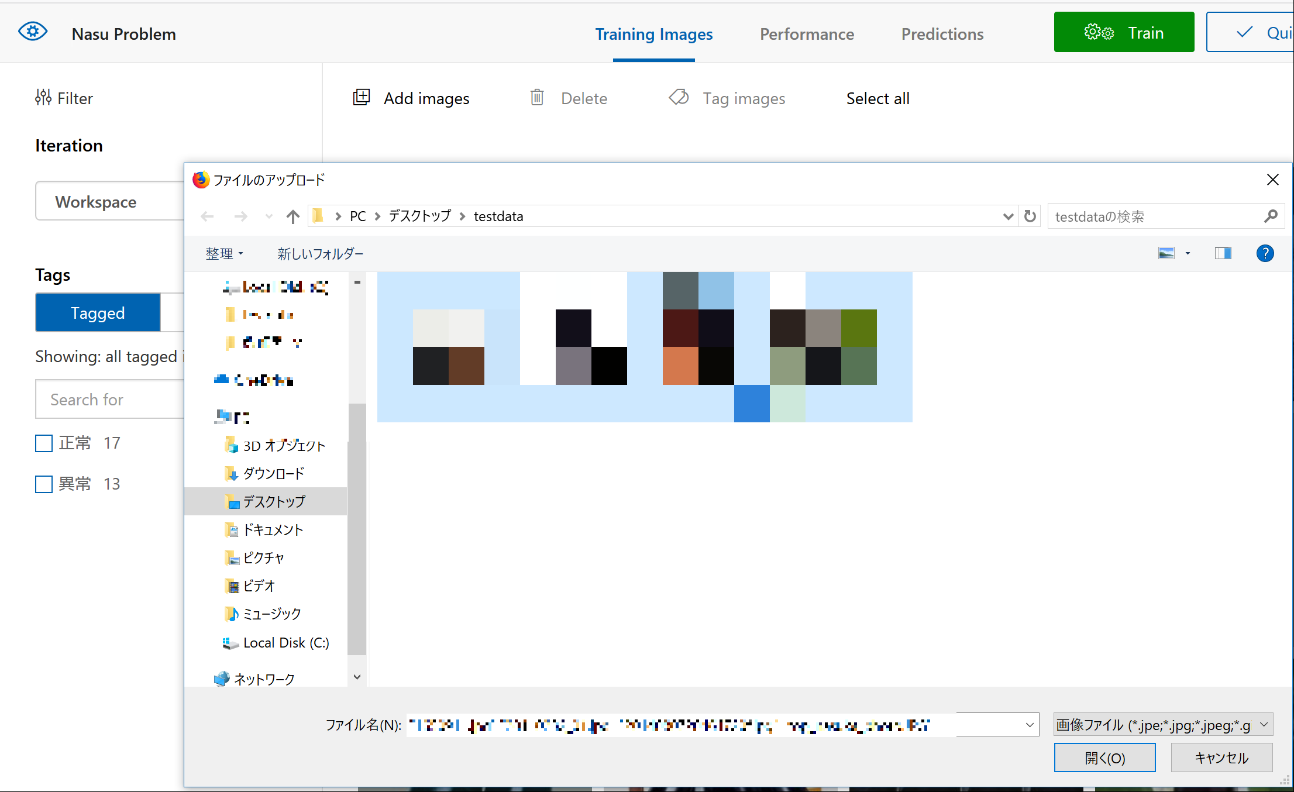Click the Add images plus icon
Viewport: 1294px width, 792px height.
[362, 98]
